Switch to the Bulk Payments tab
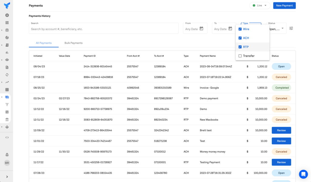The width and height of the screenshot is (311, 182). tap(73, 43)
